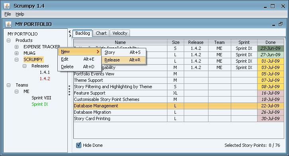
Task: Open the File menu
Action: point(8,14)
